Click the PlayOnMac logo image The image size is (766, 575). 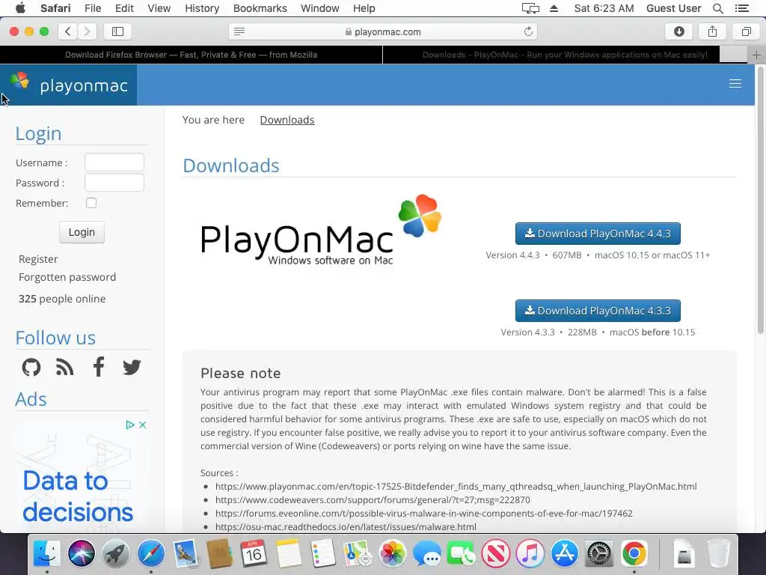pyautogui.click(x=321, y=230)
